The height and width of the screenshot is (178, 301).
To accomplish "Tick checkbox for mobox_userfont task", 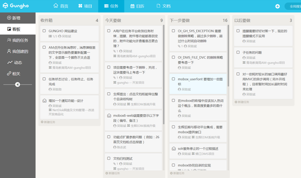I will click(x=173, y=79).
